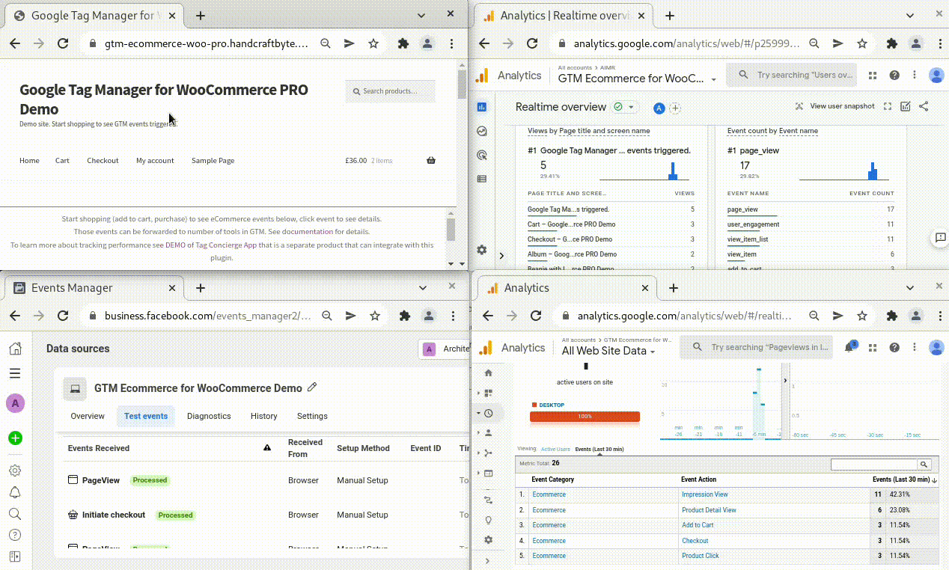Viewport: 949px width, 570px height.
Task: Go to Facebook Events Manager home icon
Action: (15, 349)
